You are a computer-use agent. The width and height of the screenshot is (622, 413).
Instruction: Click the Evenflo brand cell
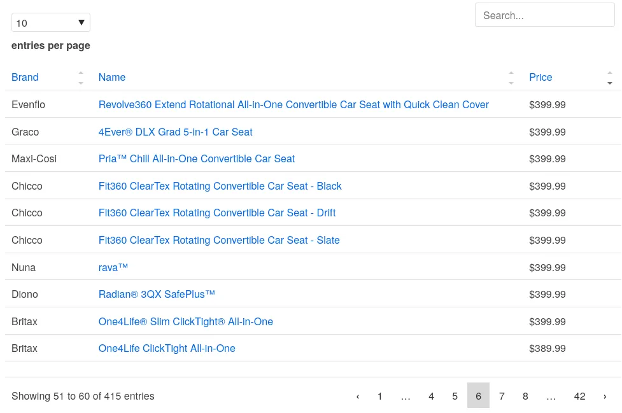28,104
